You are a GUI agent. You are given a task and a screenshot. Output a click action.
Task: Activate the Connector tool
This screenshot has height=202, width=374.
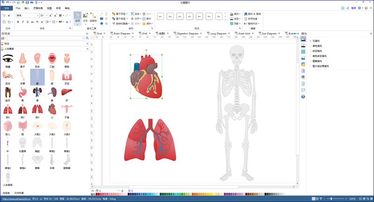(x=93, y=18)
